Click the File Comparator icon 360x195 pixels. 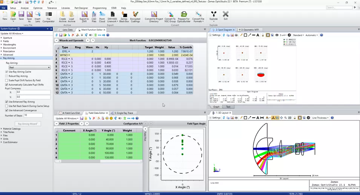click(x=48, y=15)
